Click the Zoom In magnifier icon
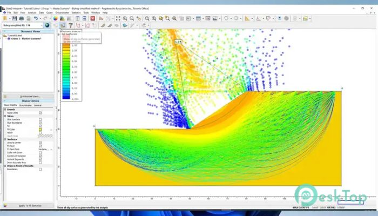378x216 pixels. click(125, 18)
